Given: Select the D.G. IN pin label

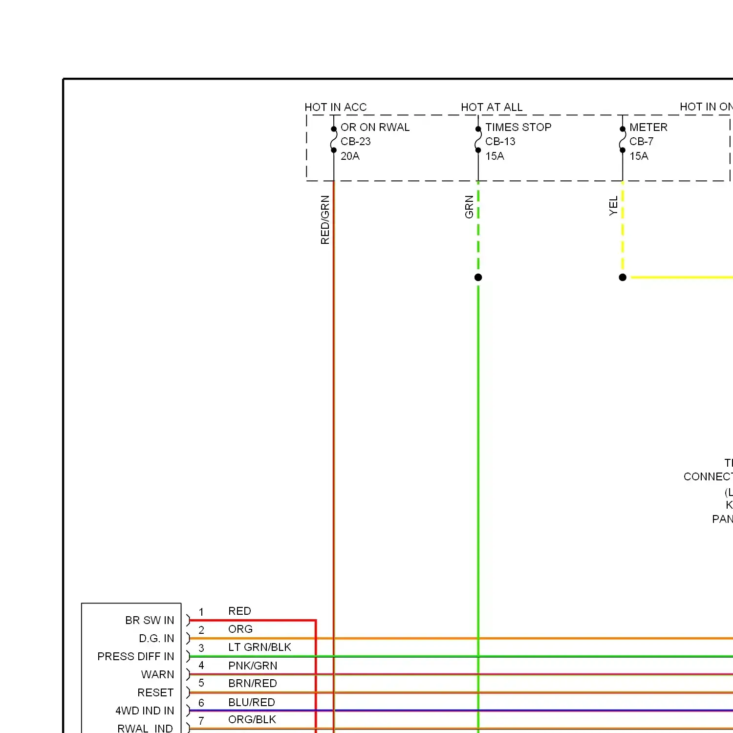Looking at the screenshot, I should click(x=156, y=638).
